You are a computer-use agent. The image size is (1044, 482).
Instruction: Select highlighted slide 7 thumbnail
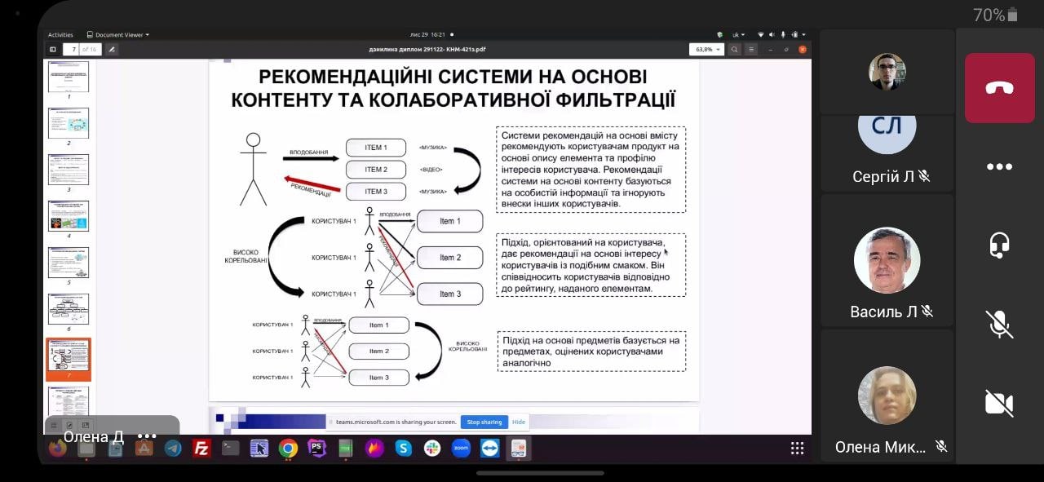(69, 360)
